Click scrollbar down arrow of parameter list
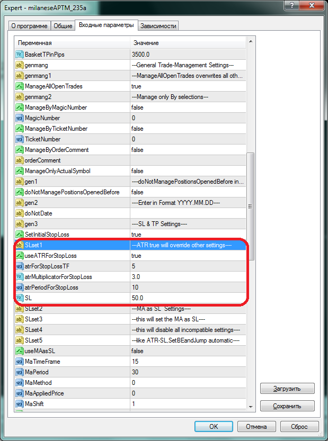The width and height of the screenshot is (328, 441). click(250, 406)
